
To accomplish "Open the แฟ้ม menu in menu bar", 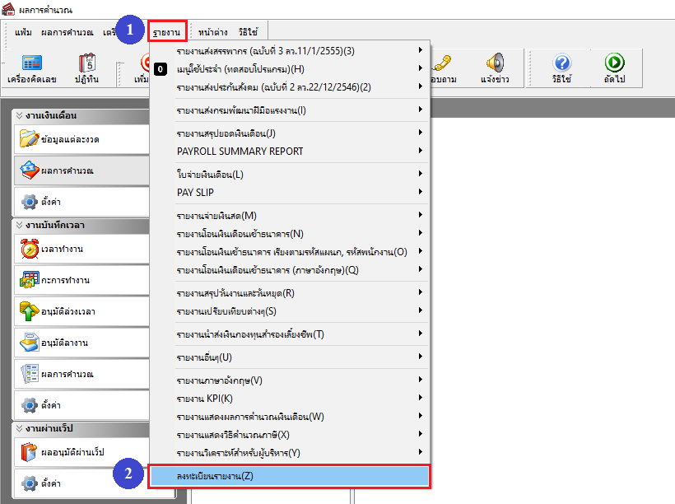I will click(x=24, y=32).
